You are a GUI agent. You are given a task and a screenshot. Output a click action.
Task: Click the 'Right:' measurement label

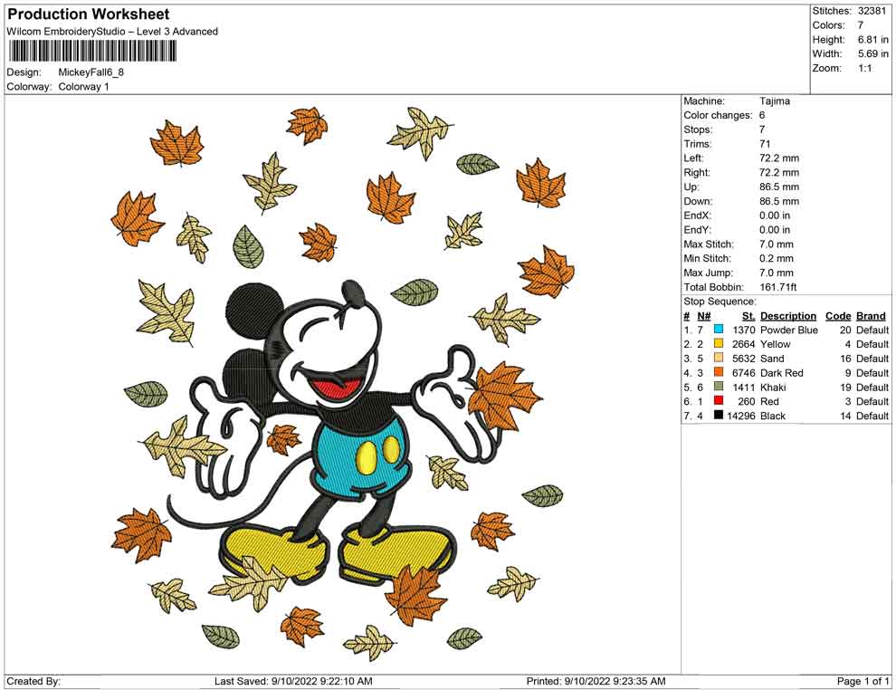pyautogui.click(x=697, y=173)
